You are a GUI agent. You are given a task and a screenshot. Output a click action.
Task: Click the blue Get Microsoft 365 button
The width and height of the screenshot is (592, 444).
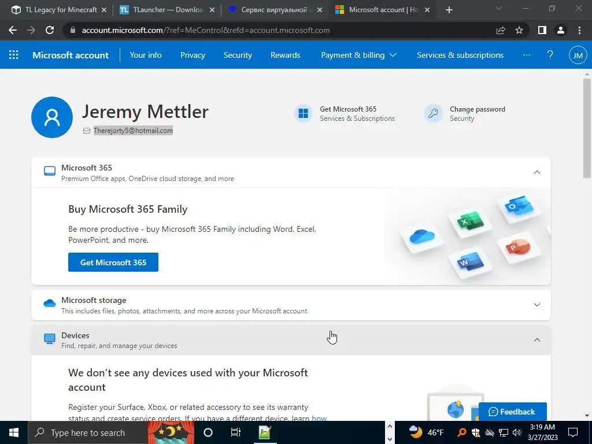coord(113,262)
